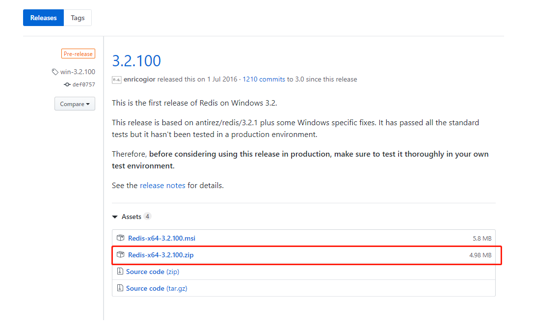Download Source code (tar.gz)
This screenshot has height=329, width=559.
157,288
